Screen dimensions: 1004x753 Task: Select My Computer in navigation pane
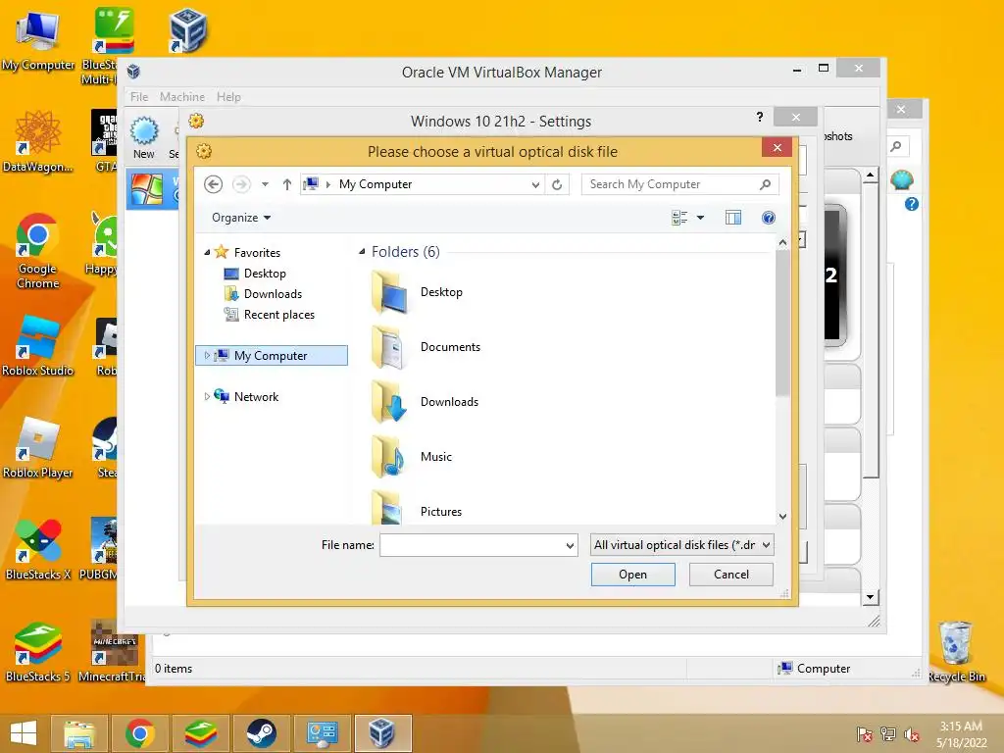click(x=272, y=355)
